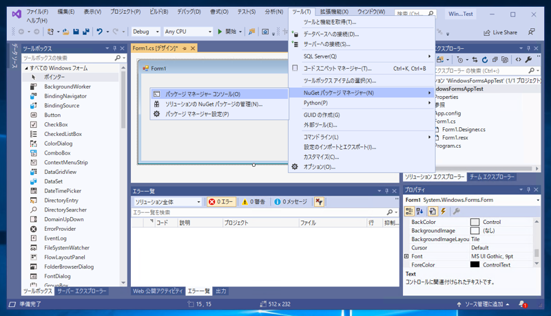Click the Options gear menu item
The height and width of the screenshot is (316, 551).
tap(361, 167)
